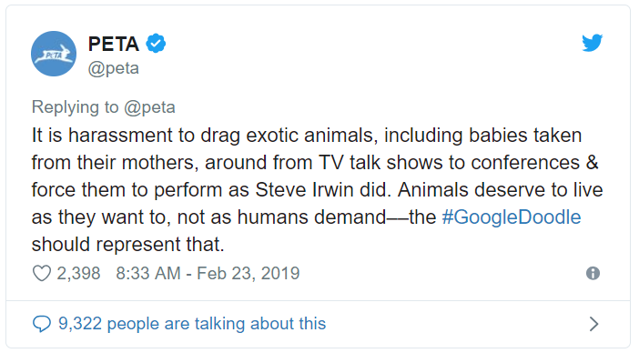Like the tweet with the heart icon
Screen dimensions: 639x353
point(42,274)
